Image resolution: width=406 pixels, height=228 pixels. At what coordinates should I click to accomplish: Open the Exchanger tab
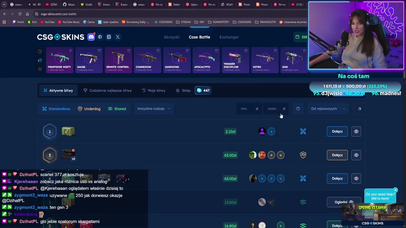(x=229, y=37)
